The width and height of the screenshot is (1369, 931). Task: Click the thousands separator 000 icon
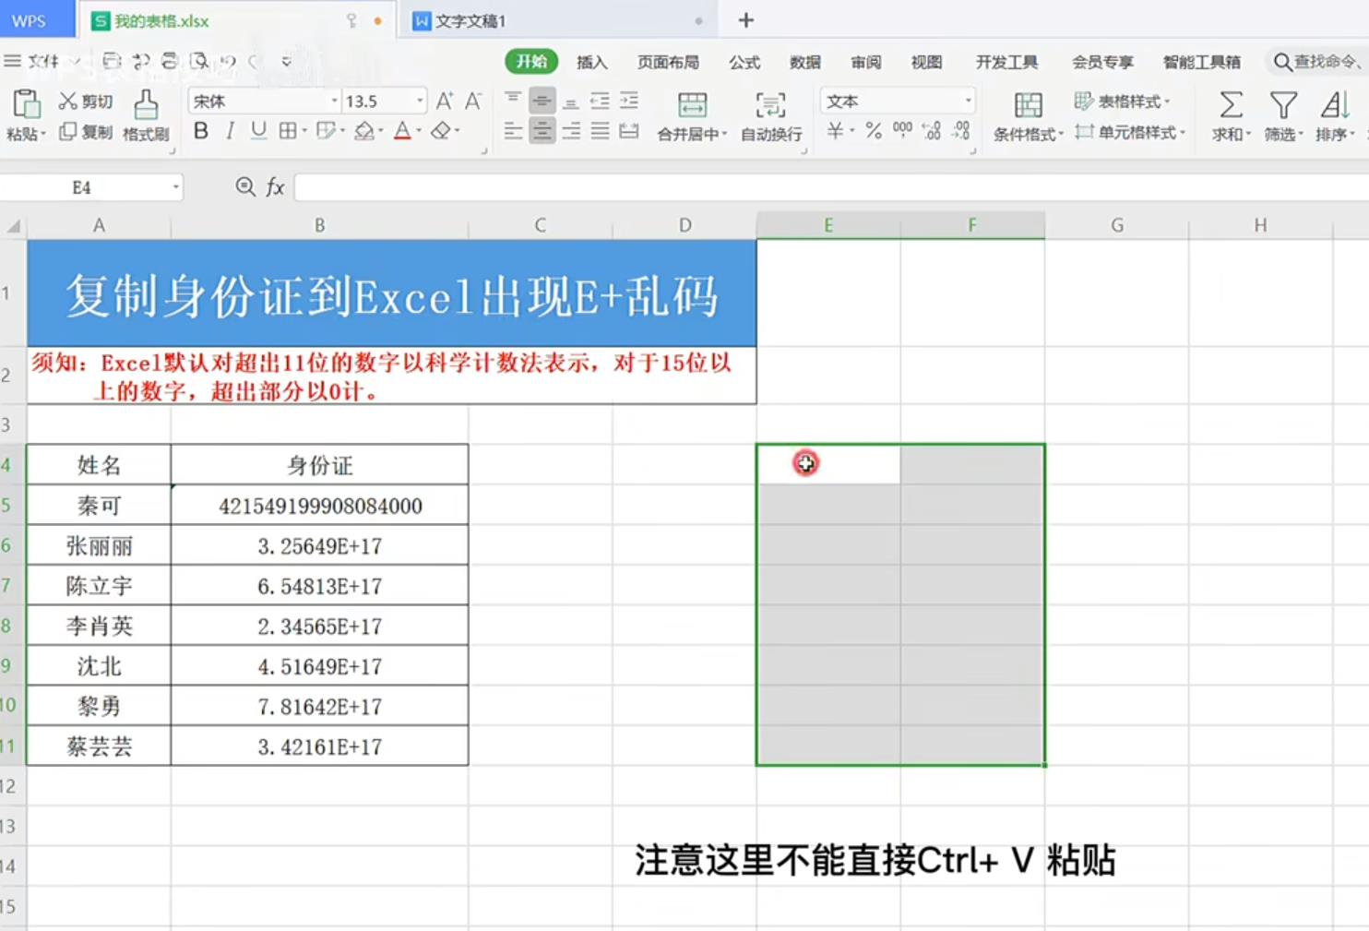click(902, 130)
